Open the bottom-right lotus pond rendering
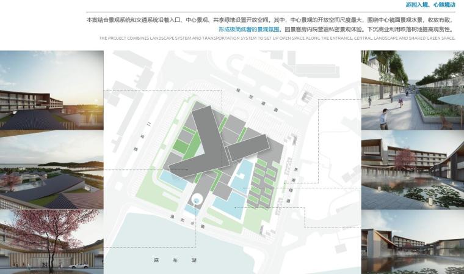 pyautogui.click(x=412, y=241)
